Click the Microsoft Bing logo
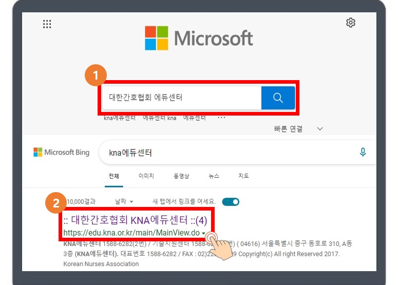This screenshot has width=398, height=285. [x=62, y=153]
